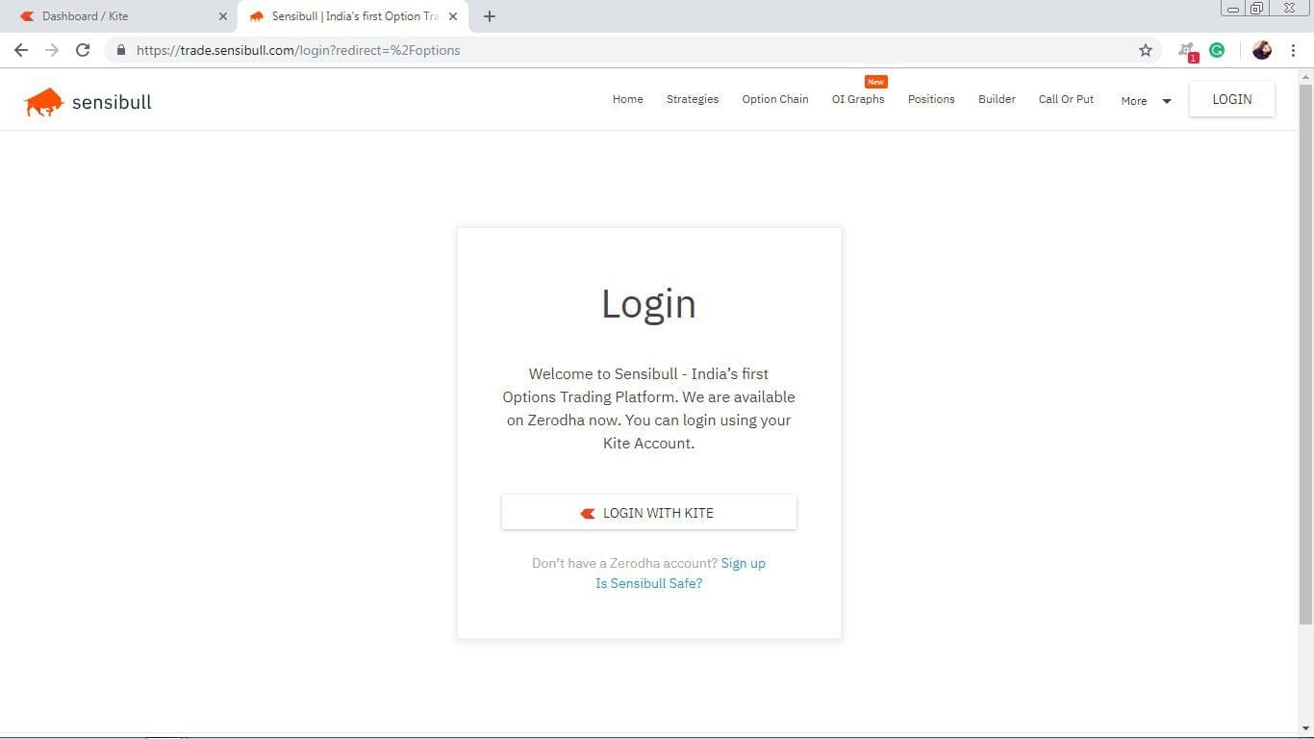This screenshot has width=1314, height=739.
Task: Click the 'Don't have a Zerodha account?' text
Action: pyautogui.click(x=624, y=563)
